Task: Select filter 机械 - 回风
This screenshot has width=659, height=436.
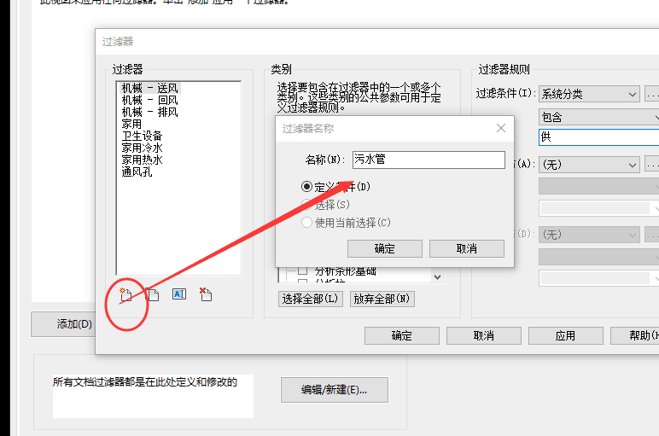Action: pyautogui.click(x=150, y=100)
